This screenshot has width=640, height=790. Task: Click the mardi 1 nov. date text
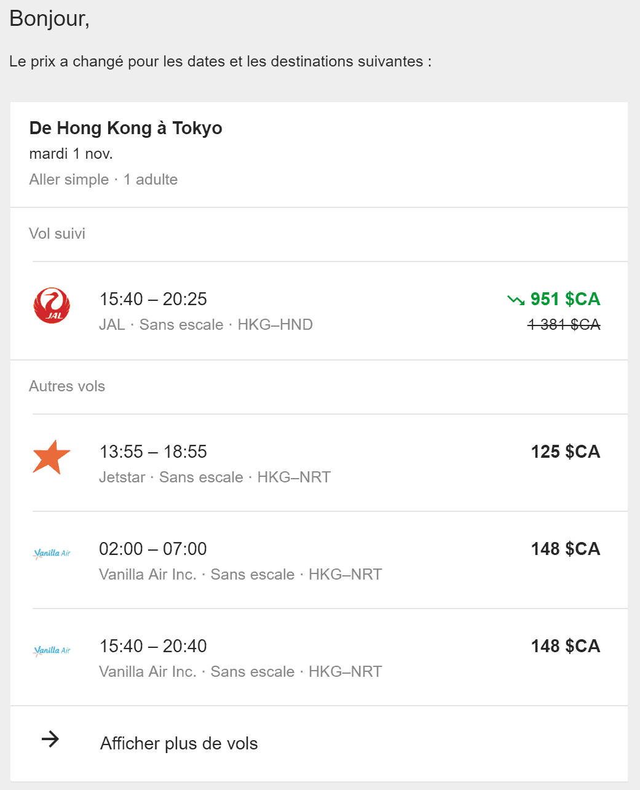(71, 154)
